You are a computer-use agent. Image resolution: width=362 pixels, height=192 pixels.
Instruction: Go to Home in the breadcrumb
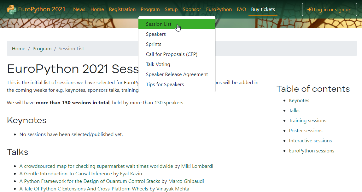(19, 49)
